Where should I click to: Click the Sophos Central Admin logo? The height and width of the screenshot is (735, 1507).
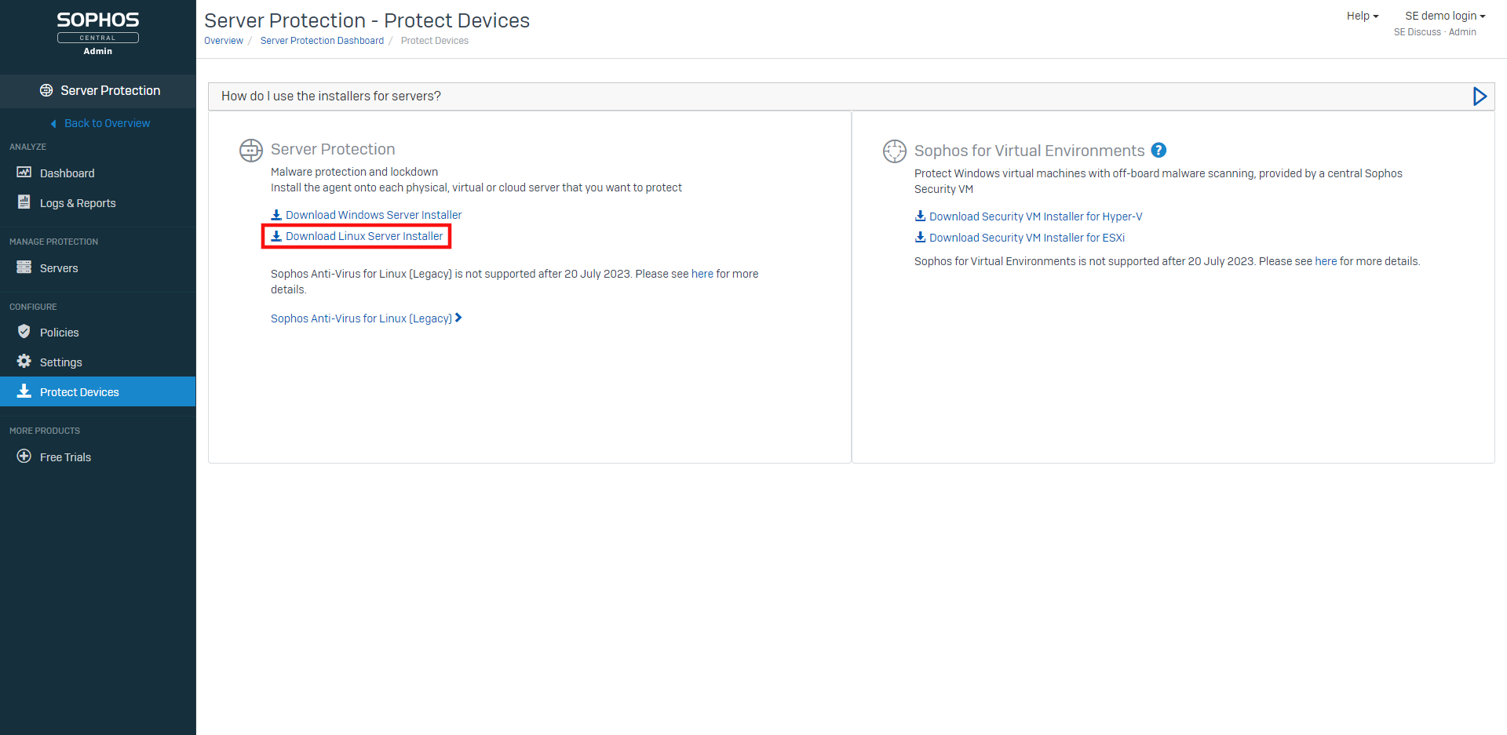pyautogui.click(x=98, y=33)
